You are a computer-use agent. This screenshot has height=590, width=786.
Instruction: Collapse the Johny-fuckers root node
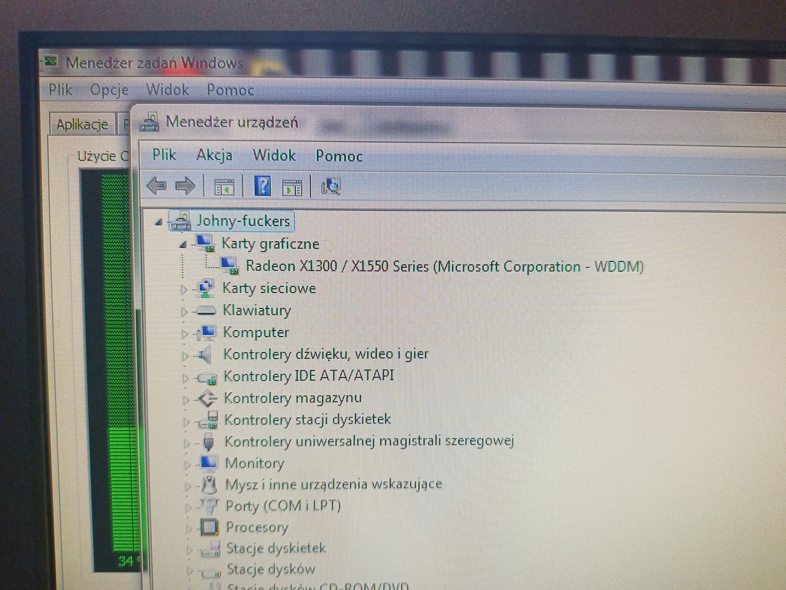coord(159,222)
